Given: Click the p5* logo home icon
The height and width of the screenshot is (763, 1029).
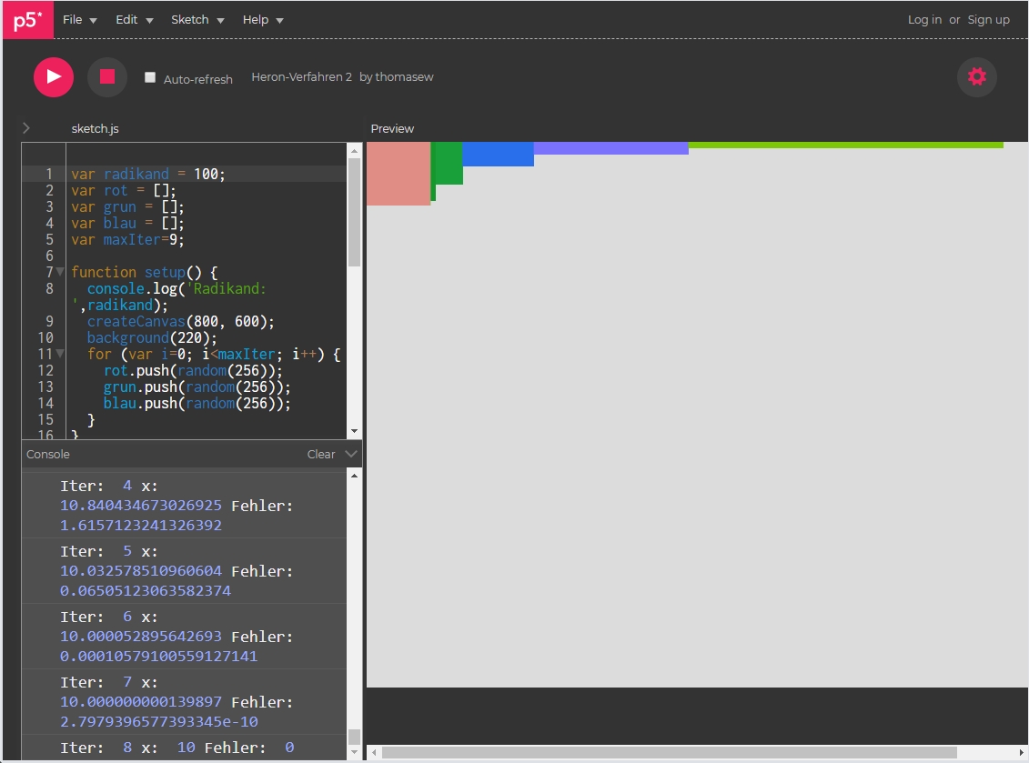Looking at the screenshot, I should pyautogui.click(x=27, y=20).
